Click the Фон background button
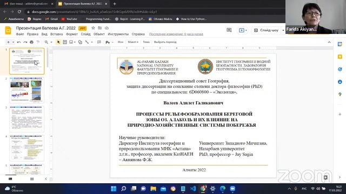This screenshot has height=194, width=346. coord(121,42)
